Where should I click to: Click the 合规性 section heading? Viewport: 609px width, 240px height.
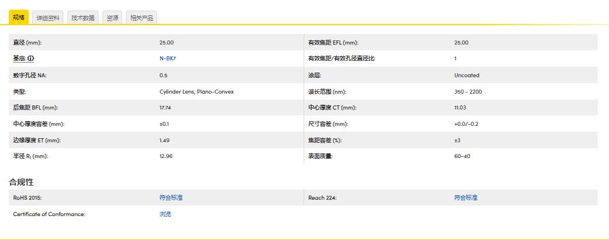coord(21,182)
